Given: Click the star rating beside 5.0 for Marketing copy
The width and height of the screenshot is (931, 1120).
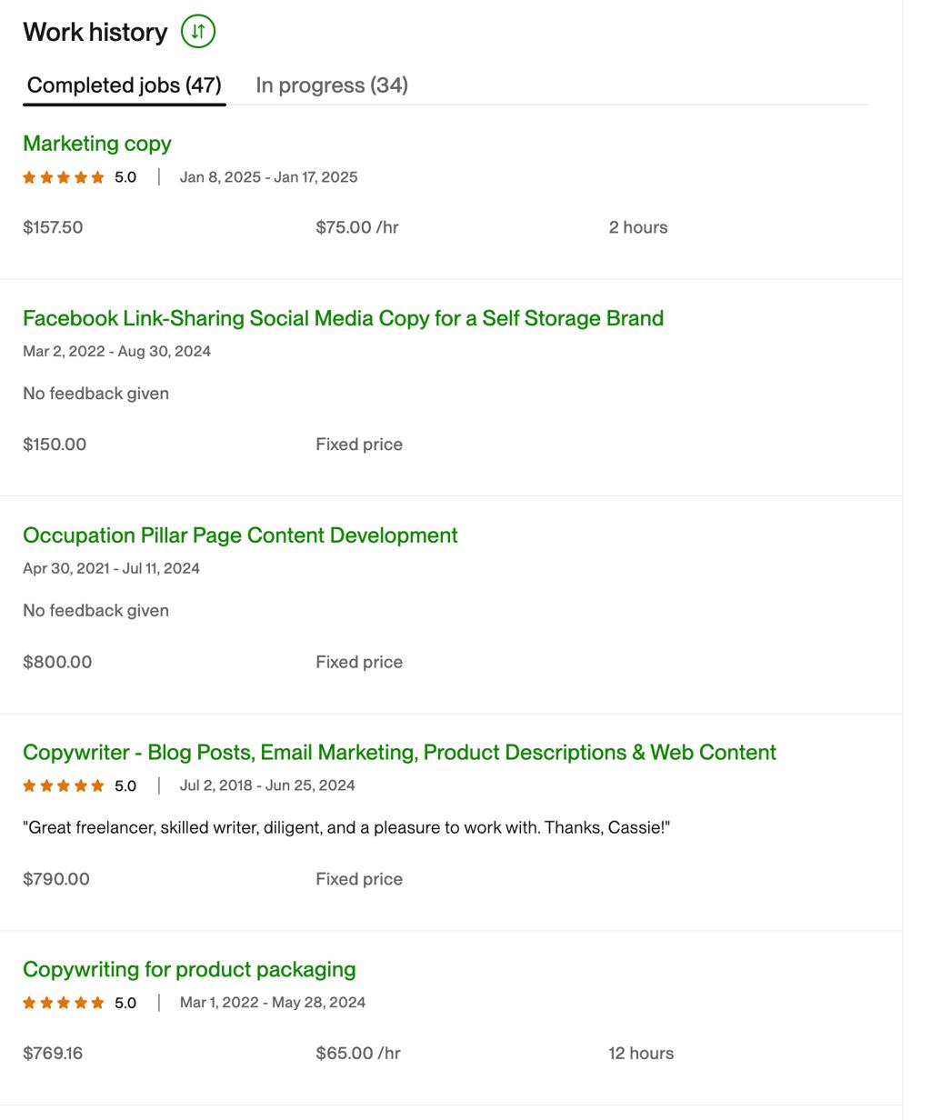Looking at the screenshot, I should click(x=64, y=176).
